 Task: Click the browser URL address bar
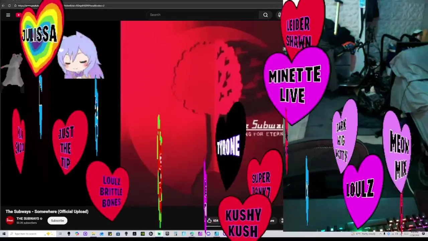click(x=147, y=6)
